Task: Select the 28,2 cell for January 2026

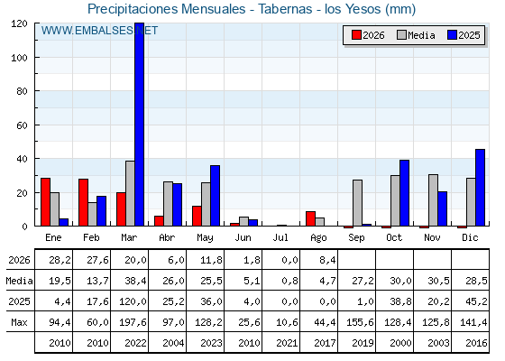Action: click(x=54, y=260)
